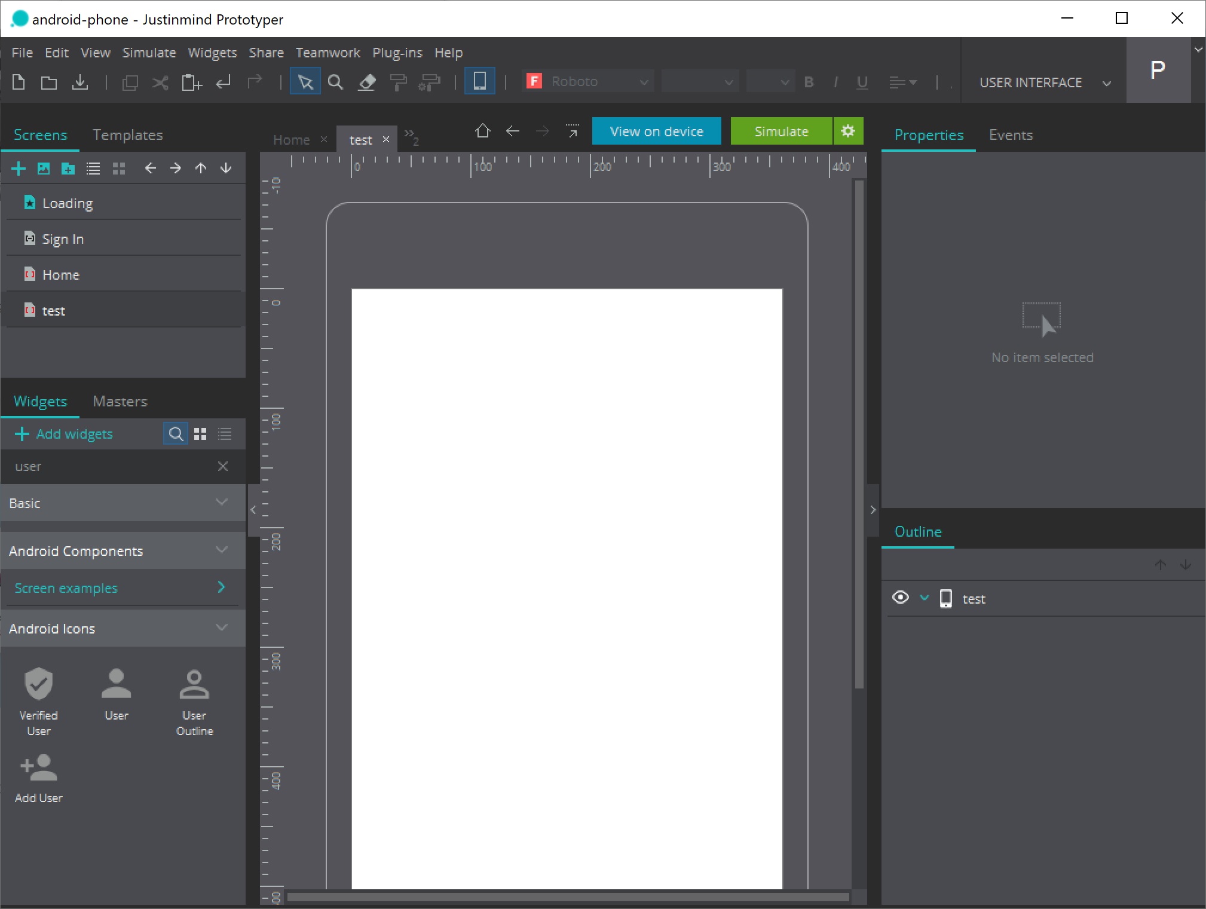Open the Screen examples link

tap(66, 588)
